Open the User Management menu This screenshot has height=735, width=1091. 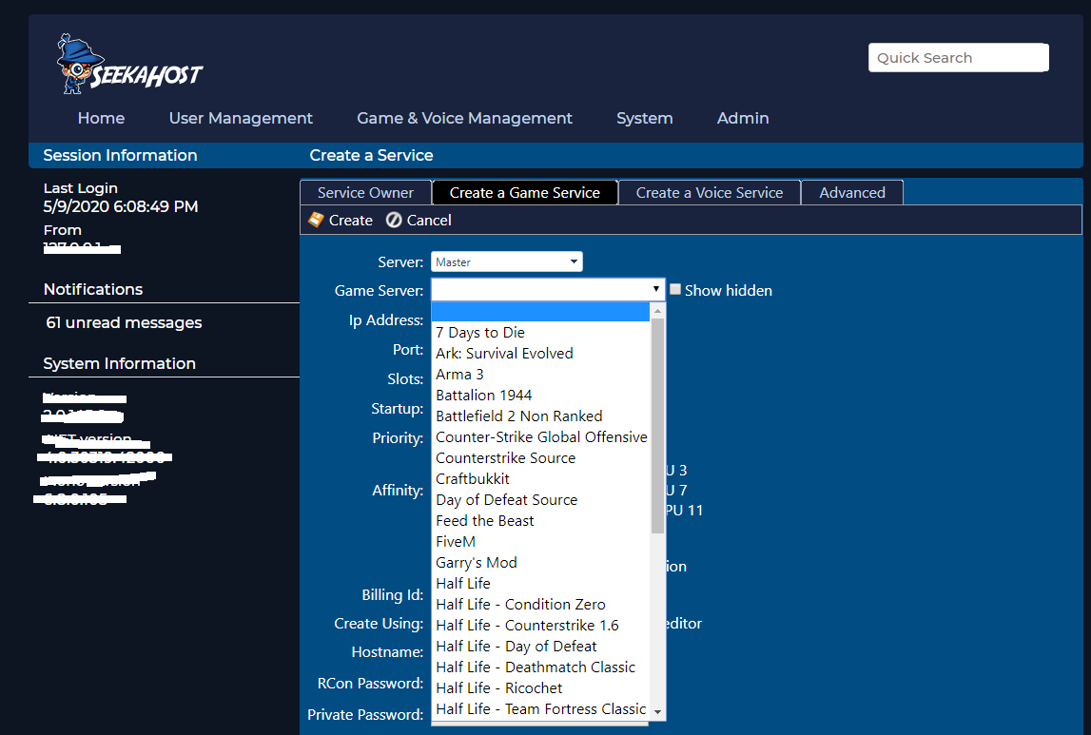tap(241, 118)
